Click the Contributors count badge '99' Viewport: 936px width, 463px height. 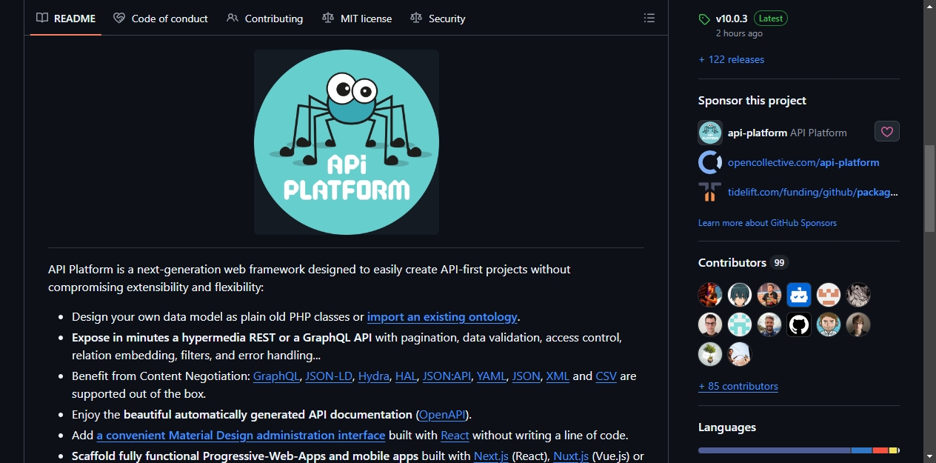click(x=779, y=262)
